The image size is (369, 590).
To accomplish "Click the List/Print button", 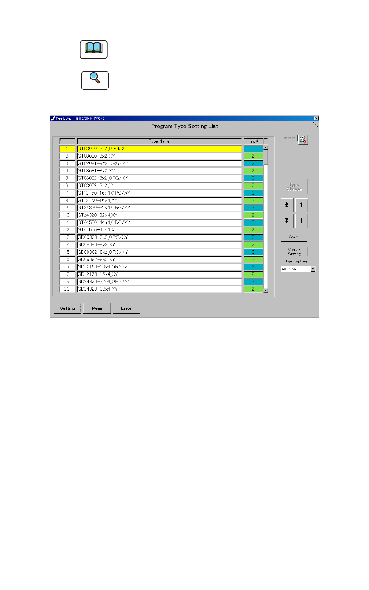I will click(x=289, y=138).
